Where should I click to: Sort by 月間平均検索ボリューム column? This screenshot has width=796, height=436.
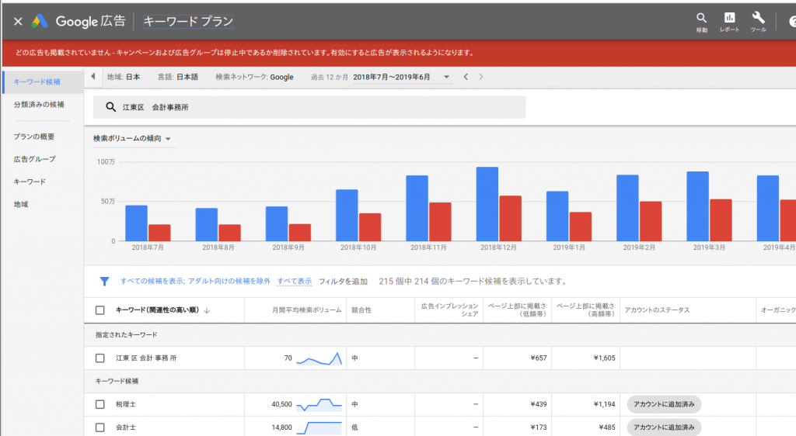(306, 310)
